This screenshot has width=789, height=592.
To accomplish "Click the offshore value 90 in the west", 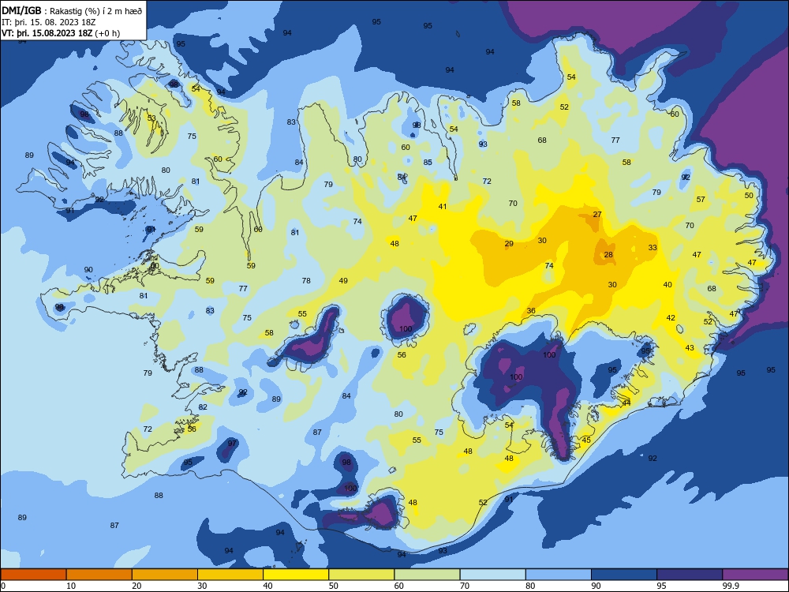I will tap(88, 270).
